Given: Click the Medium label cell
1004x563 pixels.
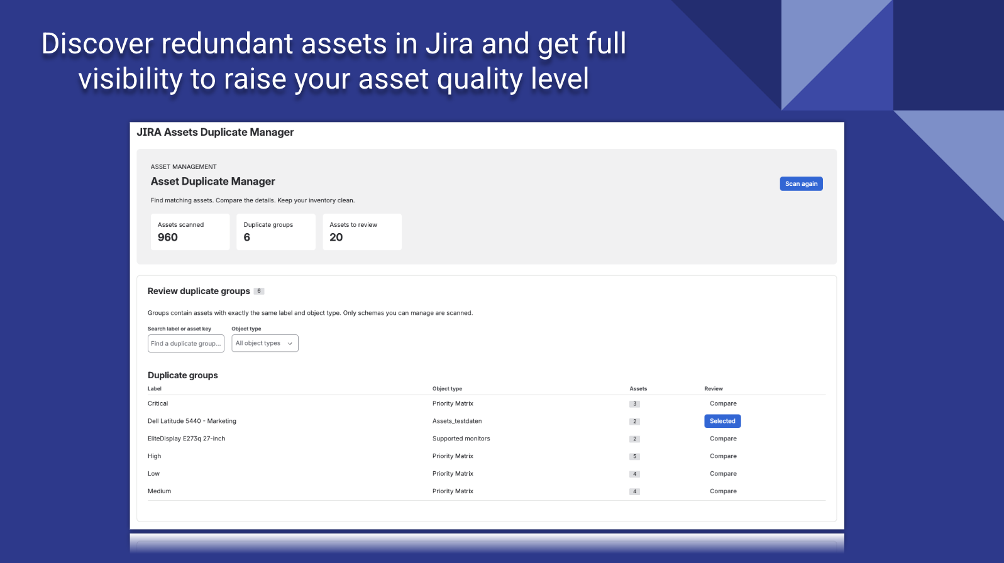Looking at the screenshot, I should tap(159, 491).
